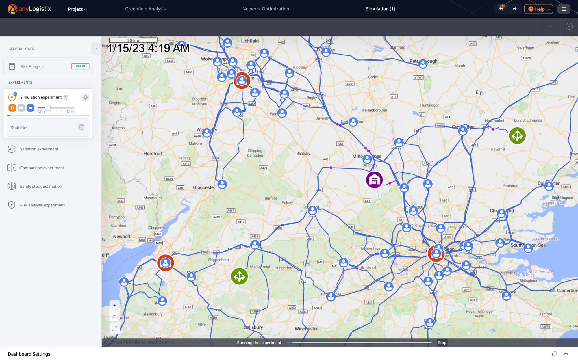Open Variation experiment
This screenshot has width=578, height=361.
tap(39, 149)
